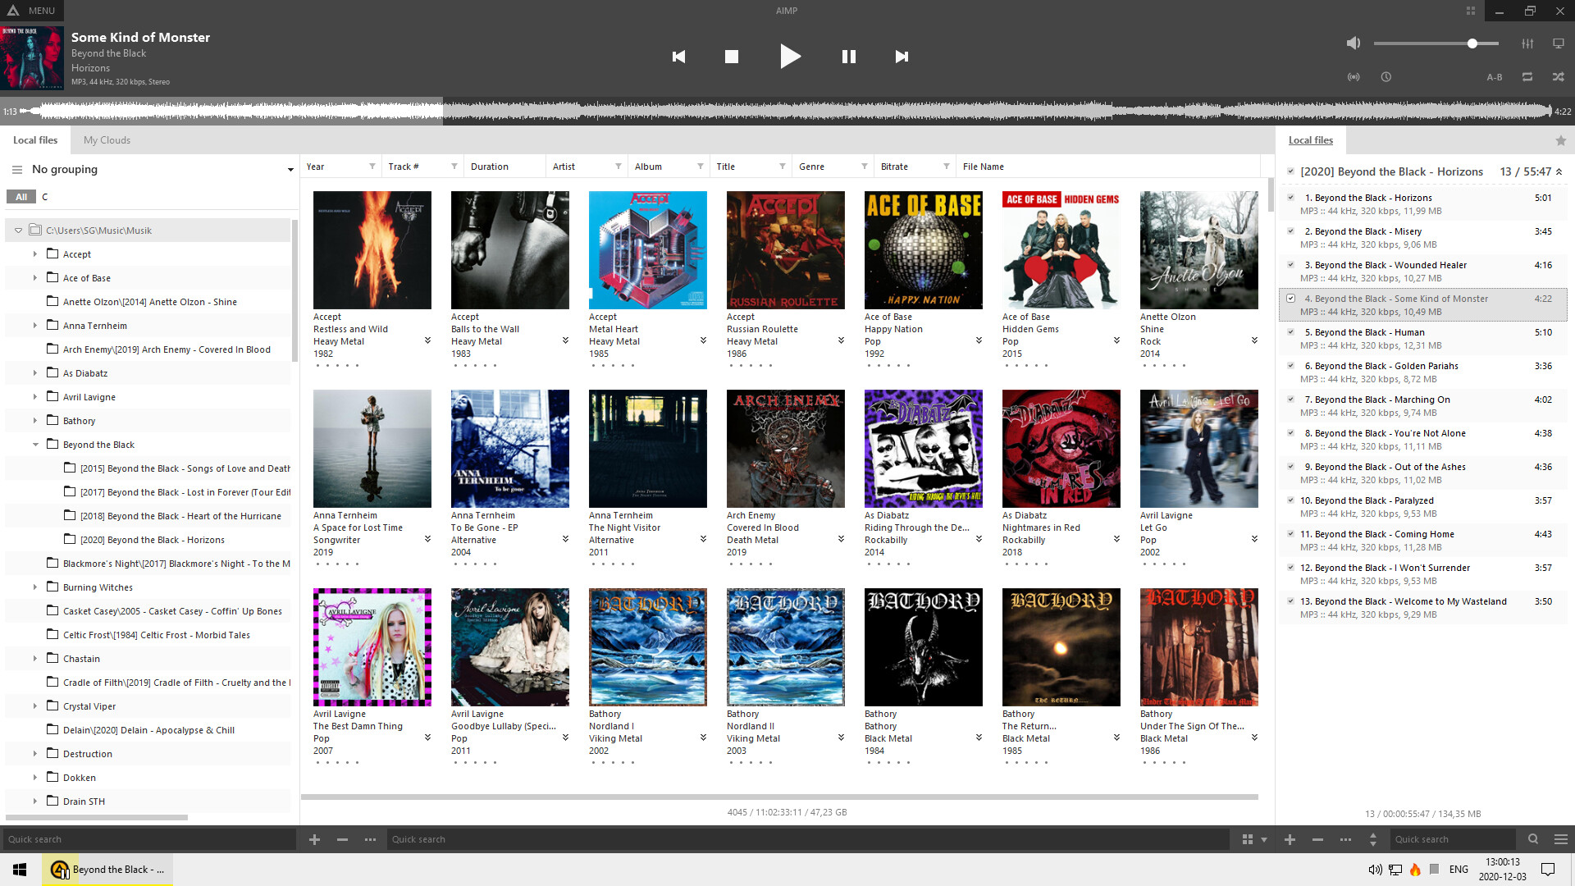Expand the Bathory folder
The width and height of the screenshot is (1575, 886).
pos(35,421)
